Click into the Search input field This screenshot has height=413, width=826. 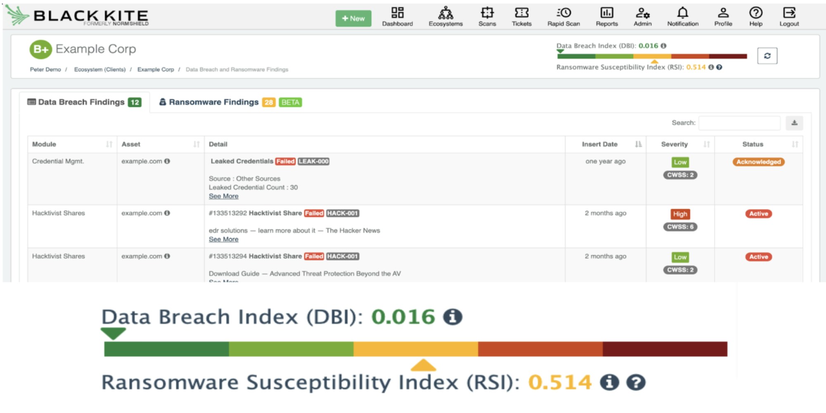(x=739, y=123)
